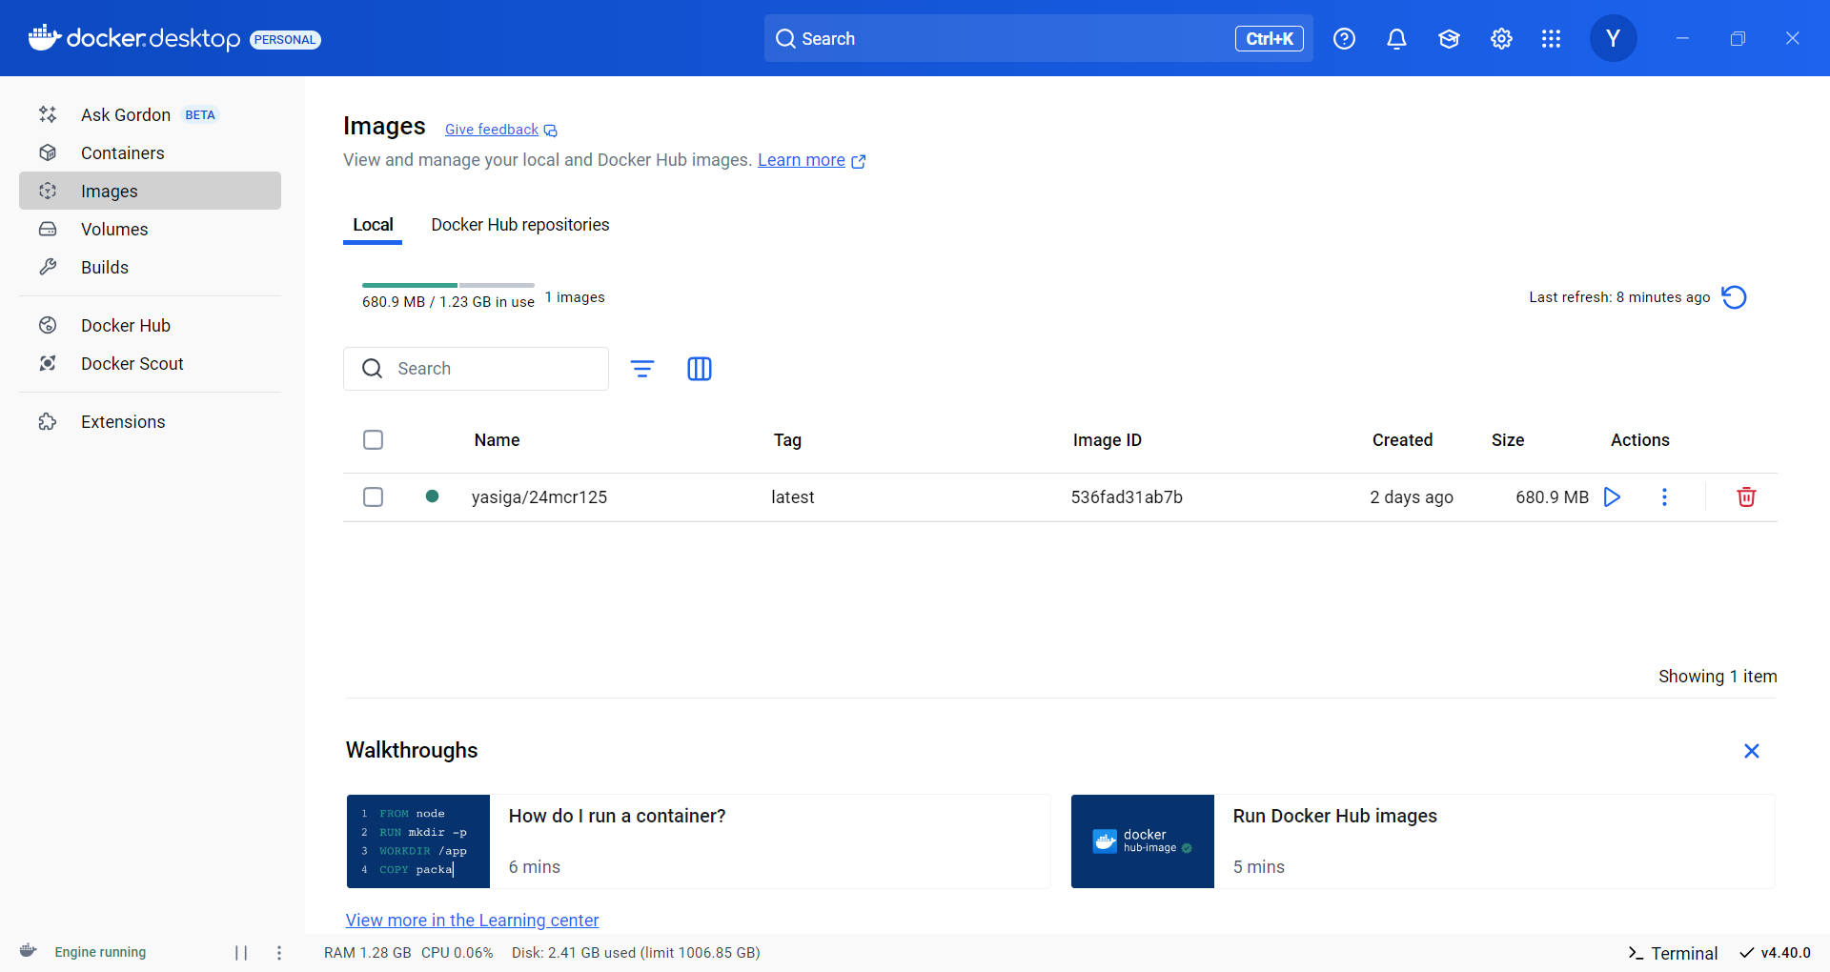This screenshot has width=1830, height=972.
Task: Click the Image ID column header
Action: point(1107,440)
